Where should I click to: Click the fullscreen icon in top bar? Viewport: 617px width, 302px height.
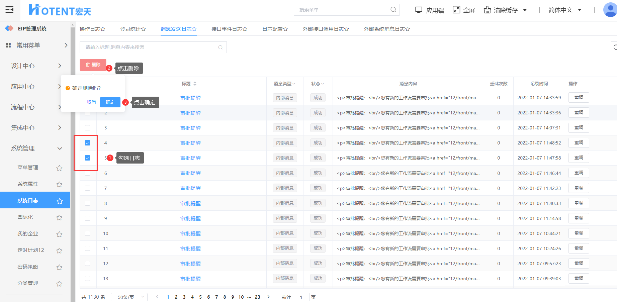pos(456,10)
